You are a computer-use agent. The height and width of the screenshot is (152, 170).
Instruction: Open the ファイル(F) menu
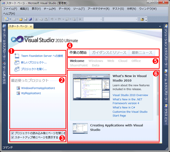10,9
